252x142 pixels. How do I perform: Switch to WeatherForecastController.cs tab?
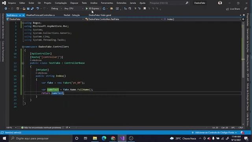(x=40, y=15)
